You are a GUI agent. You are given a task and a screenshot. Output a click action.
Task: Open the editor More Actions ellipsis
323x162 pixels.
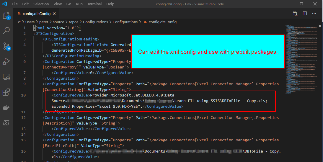pyautogui.click(x=314, y=14)
